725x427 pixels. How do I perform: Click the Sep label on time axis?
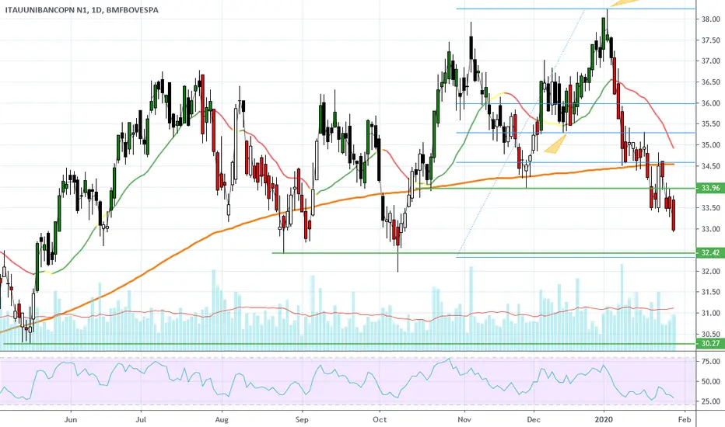coord(302,419)
